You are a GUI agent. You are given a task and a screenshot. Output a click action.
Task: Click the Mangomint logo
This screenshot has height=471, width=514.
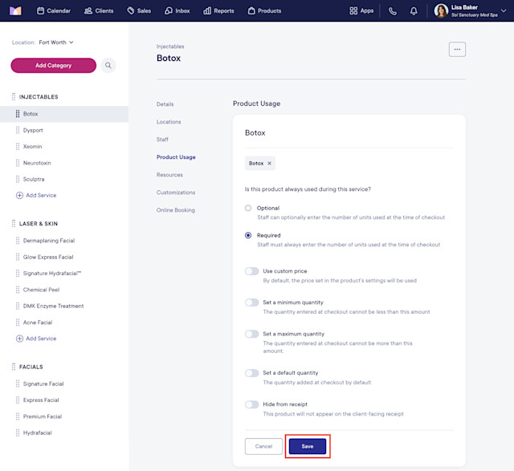click(15, 10)
